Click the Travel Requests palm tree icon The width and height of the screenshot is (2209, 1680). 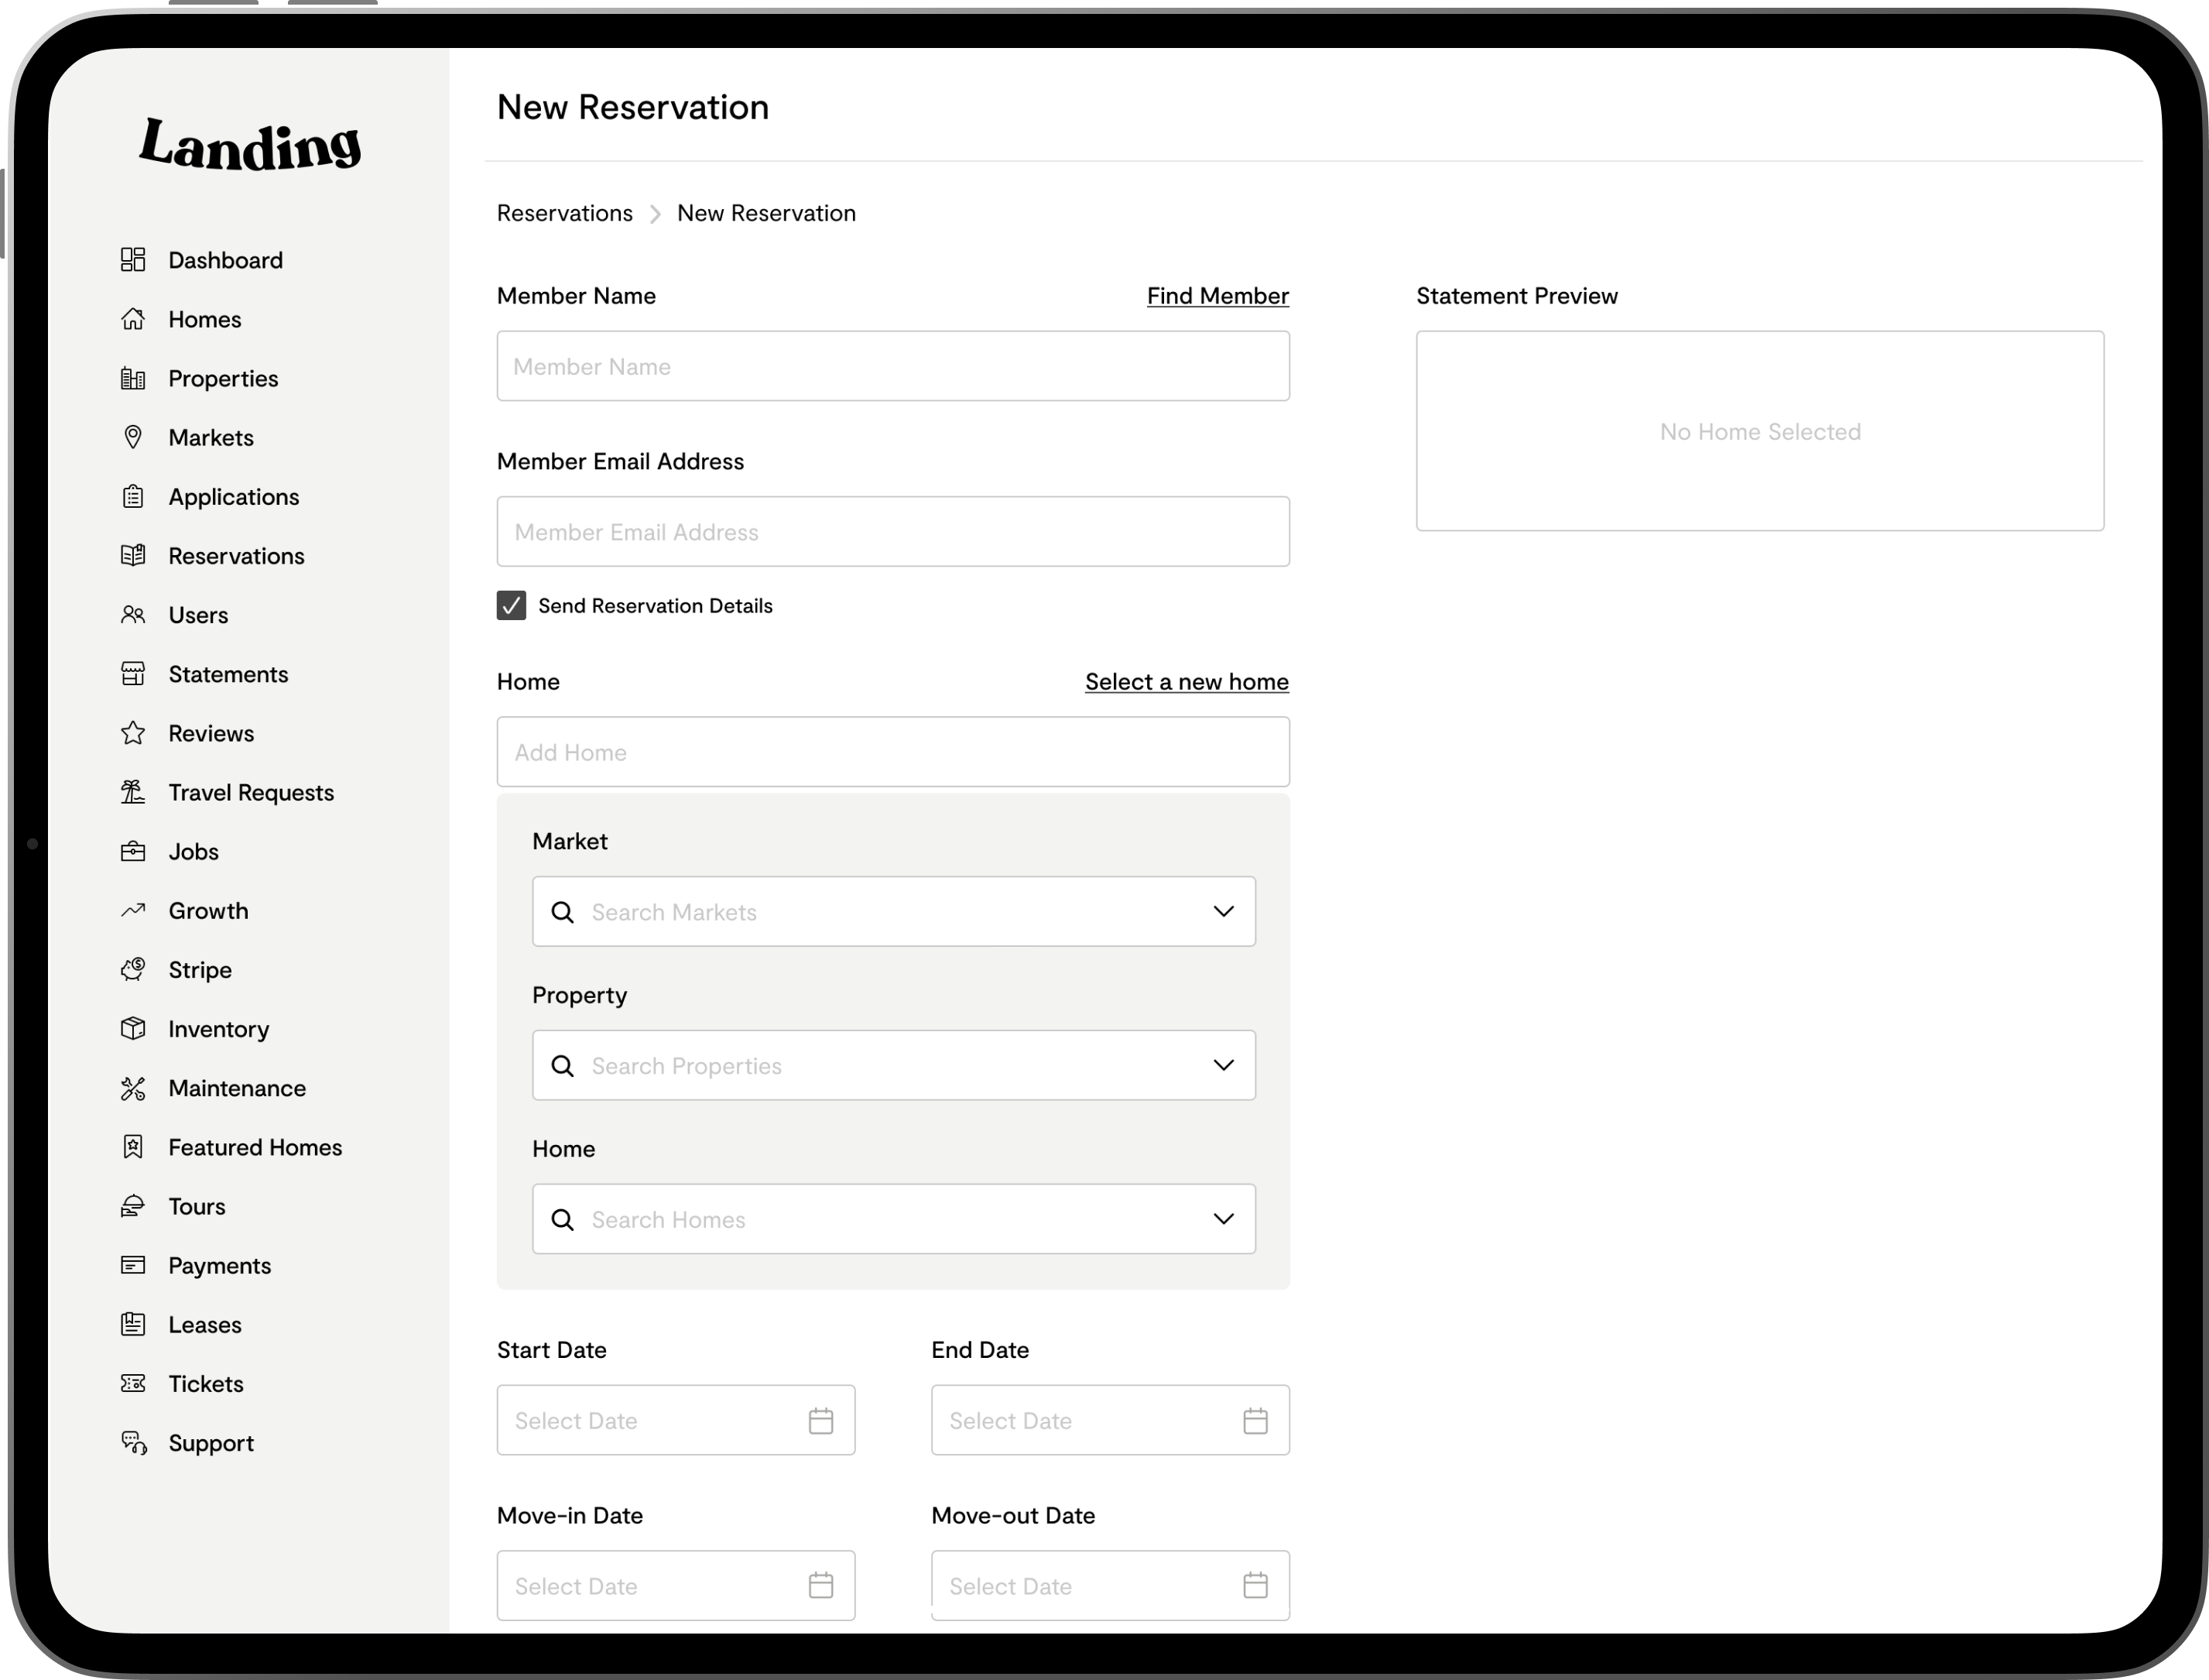click(x=133, y=792)
